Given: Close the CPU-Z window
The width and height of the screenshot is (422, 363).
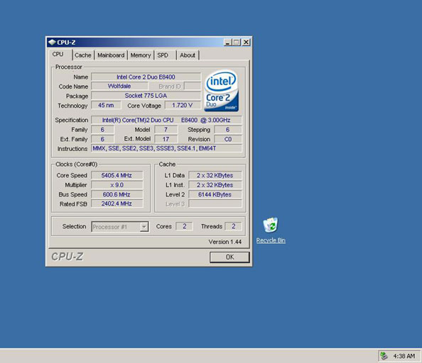Looking at the screenshot, I should (x=247, y=42).
